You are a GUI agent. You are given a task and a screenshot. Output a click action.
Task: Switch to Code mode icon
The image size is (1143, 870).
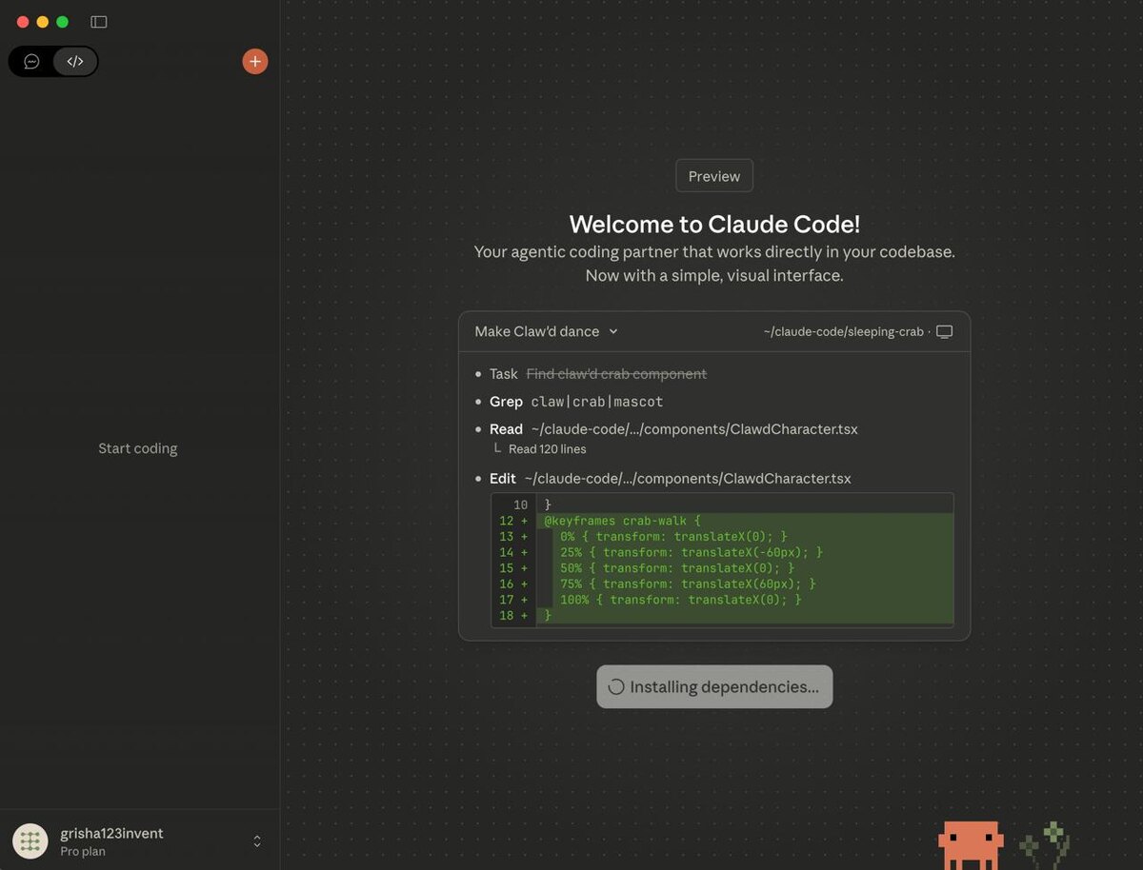[x=75, y=62]
